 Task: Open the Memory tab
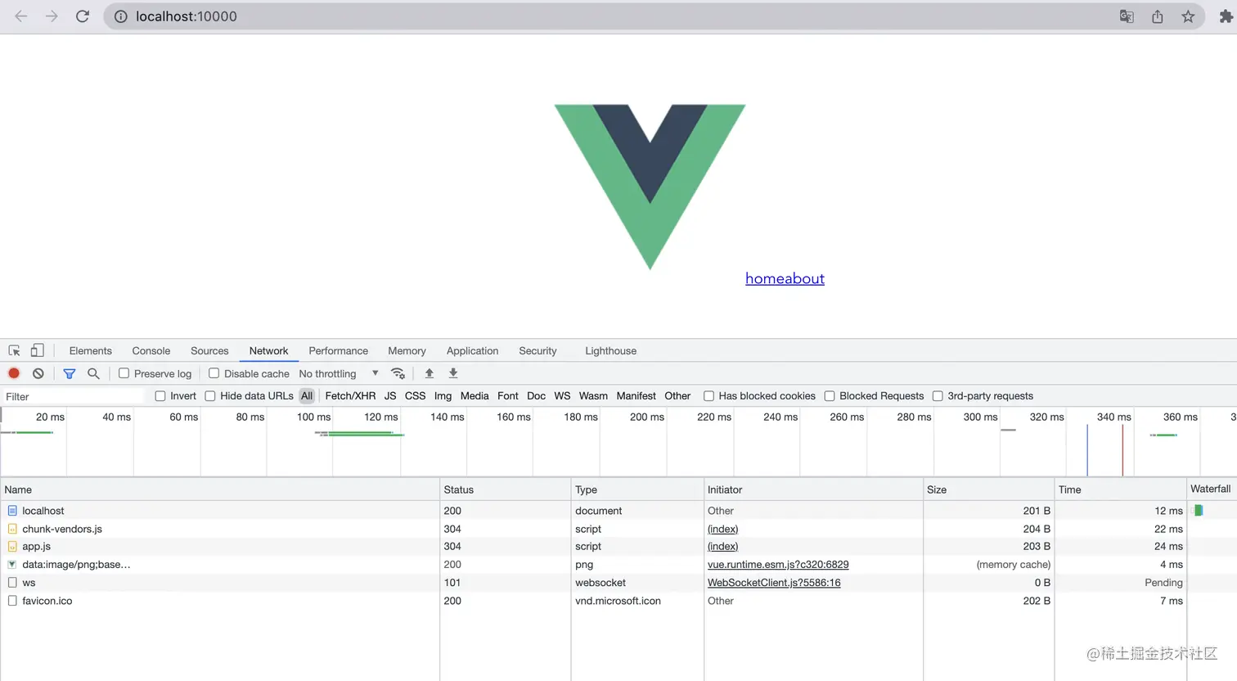[407, 350]
